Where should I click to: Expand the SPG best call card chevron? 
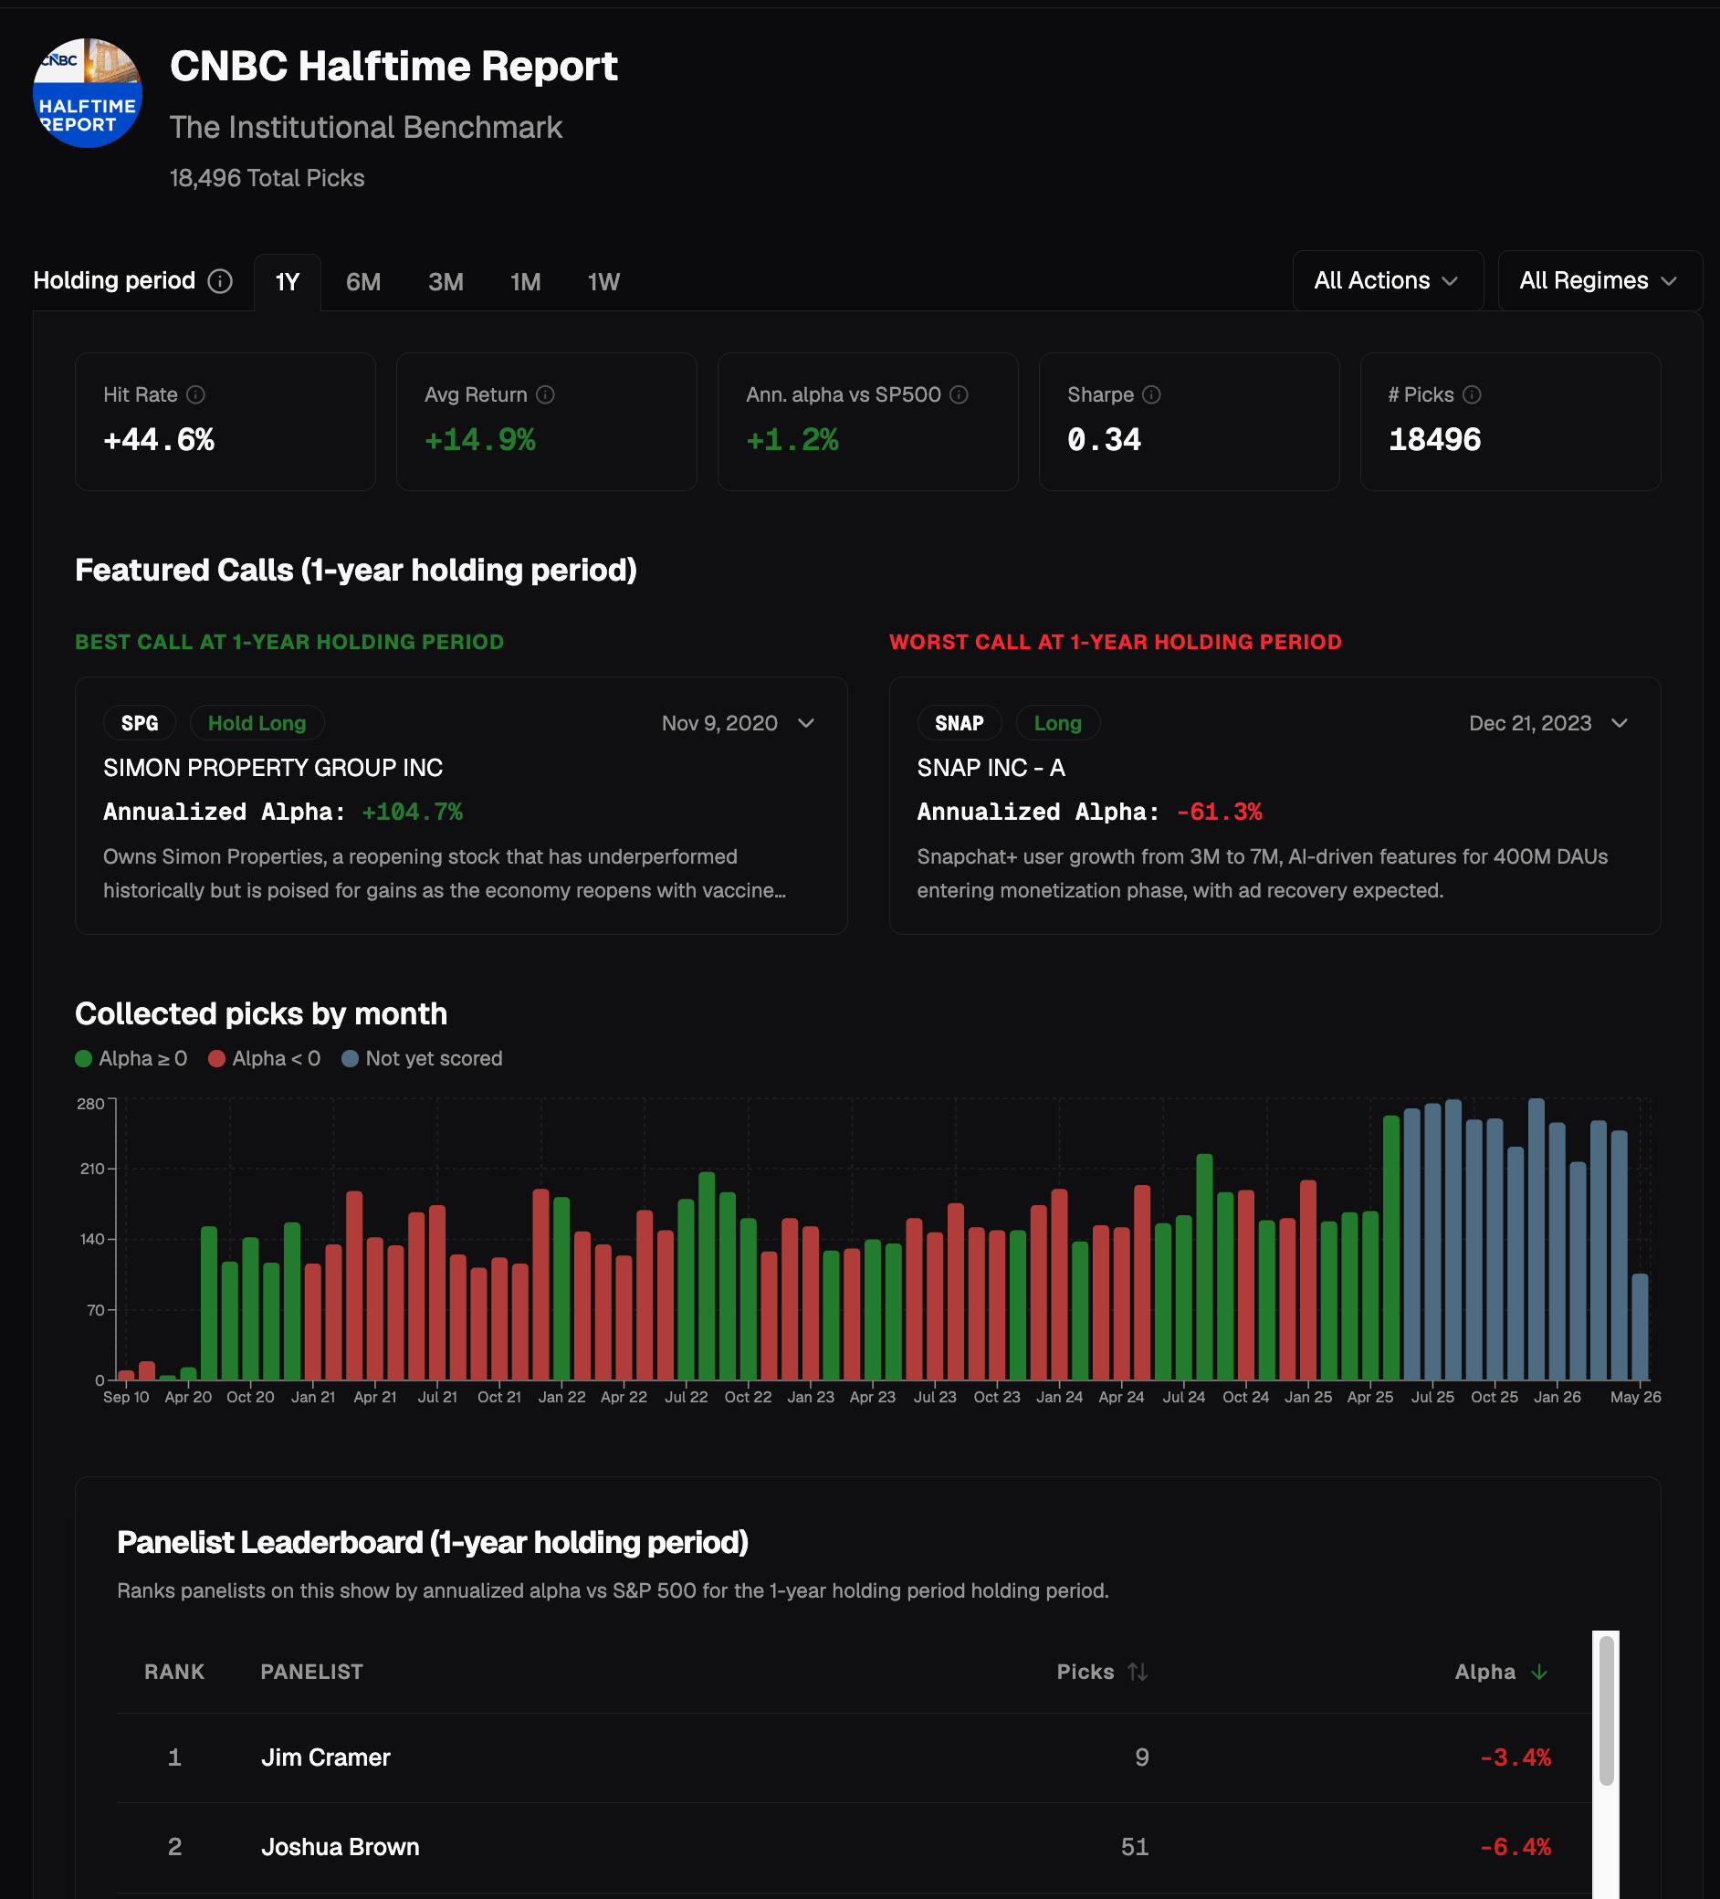pyautogui.click(x=806, y=723)
